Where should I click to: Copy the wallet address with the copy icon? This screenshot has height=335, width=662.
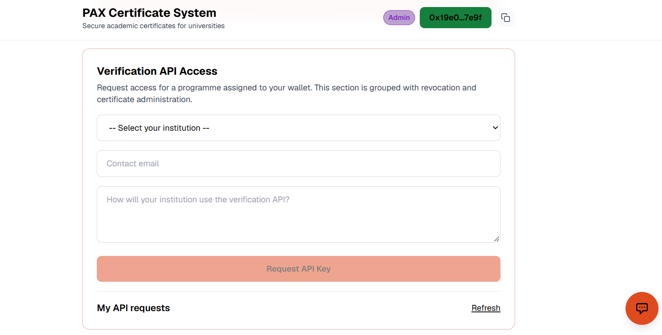coord(505,18)
